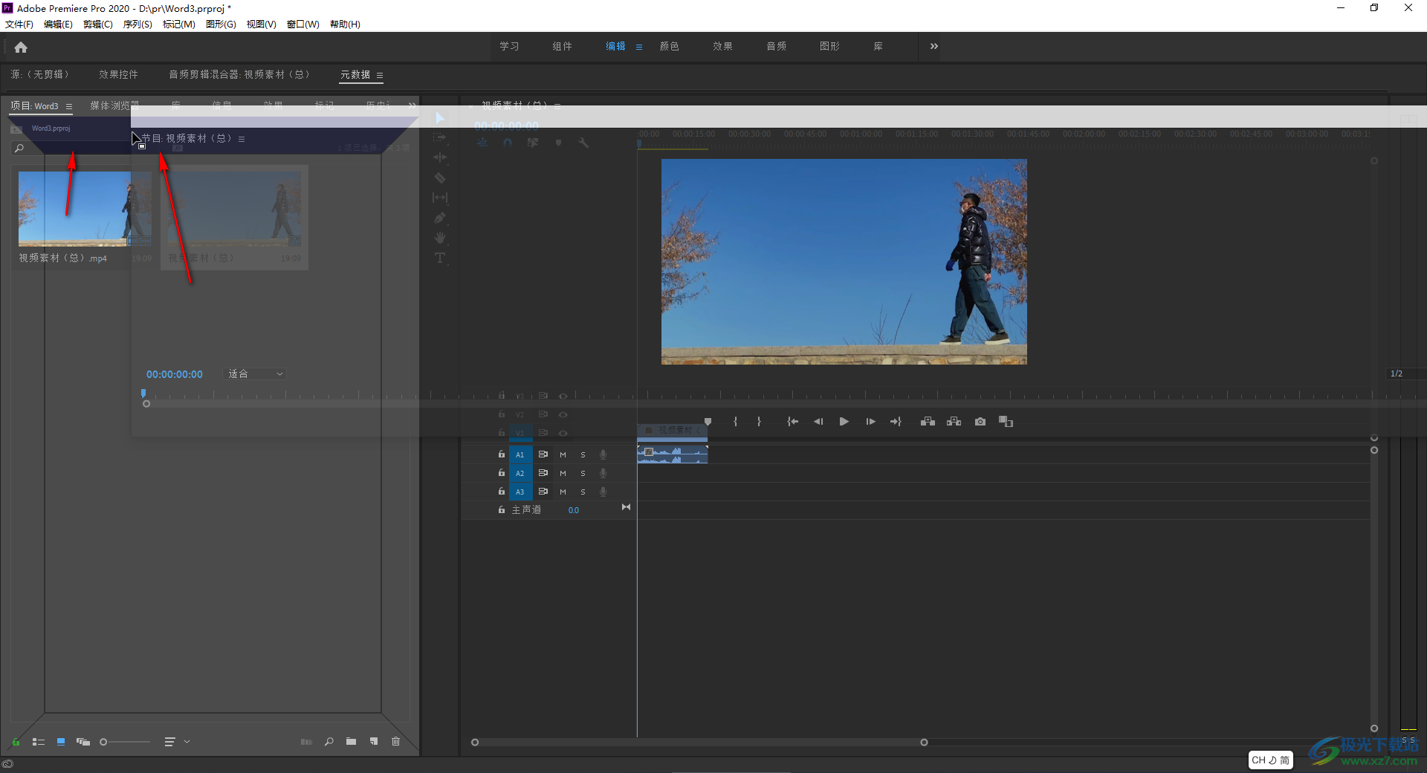Click master volume value 0.0
Screen dimensions: 1427x773
574,510
